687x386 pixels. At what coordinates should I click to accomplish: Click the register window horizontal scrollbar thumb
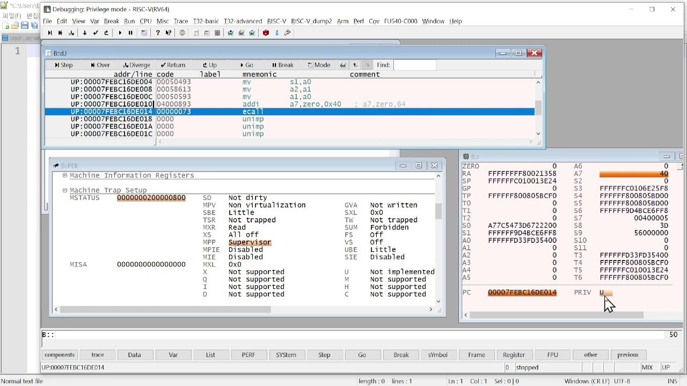click(x=557, y=315)
